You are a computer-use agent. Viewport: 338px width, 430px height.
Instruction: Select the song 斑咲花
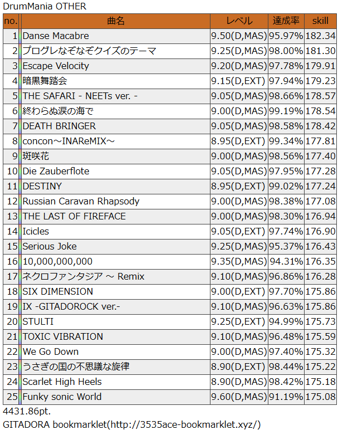[36, 157]
